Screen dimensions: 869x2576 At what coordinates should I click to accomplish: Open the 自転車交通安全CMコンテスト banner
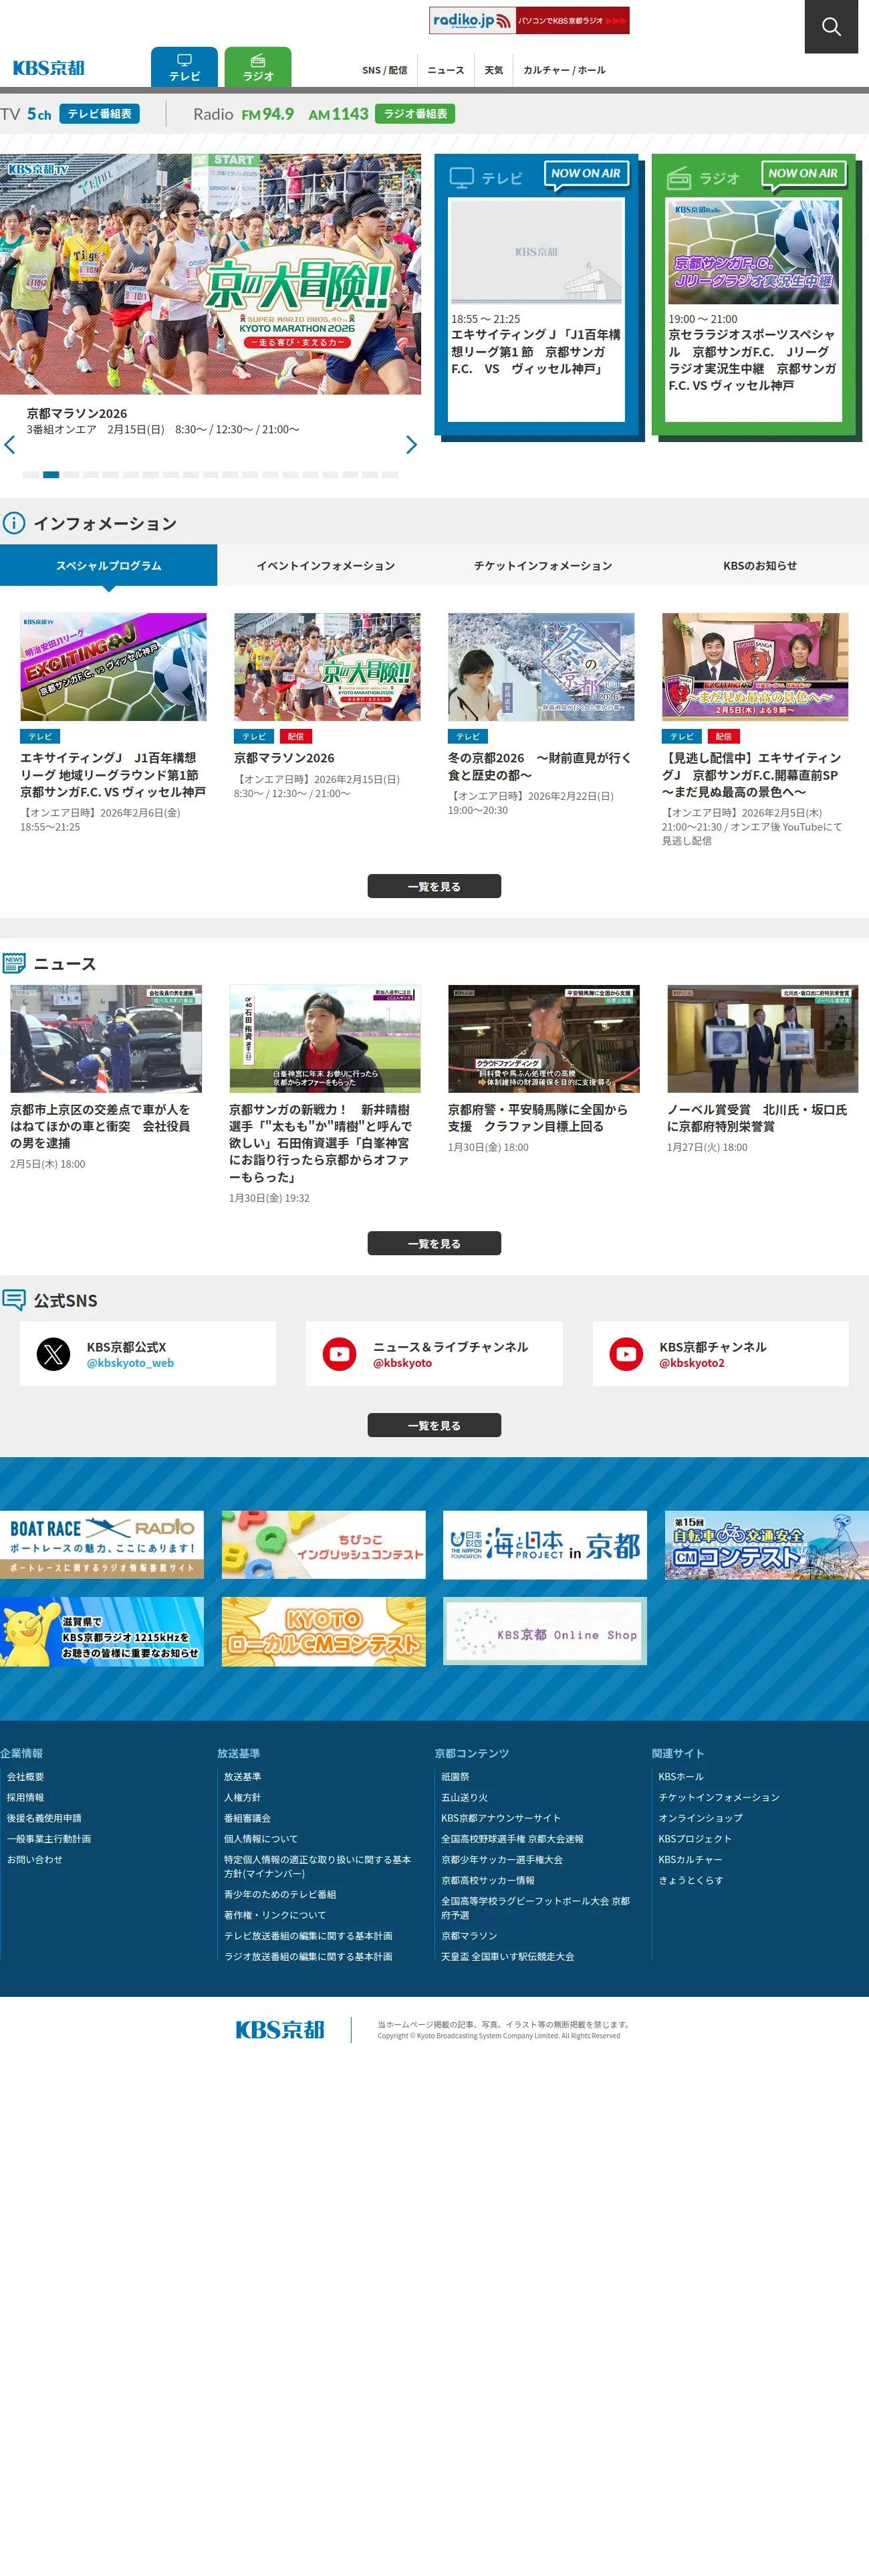767,1545
